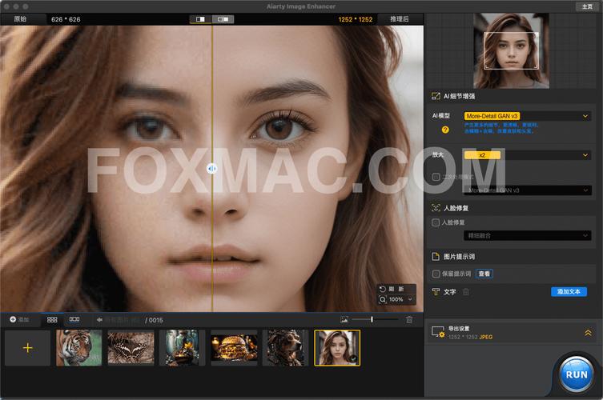Click the 刷新 refresh icon in preview
This screenshot has height=400, width=603.
point(383,289)
